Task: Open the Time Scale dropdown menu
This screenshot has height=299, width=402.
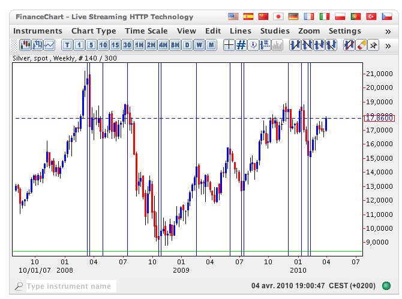Action: 146,31
